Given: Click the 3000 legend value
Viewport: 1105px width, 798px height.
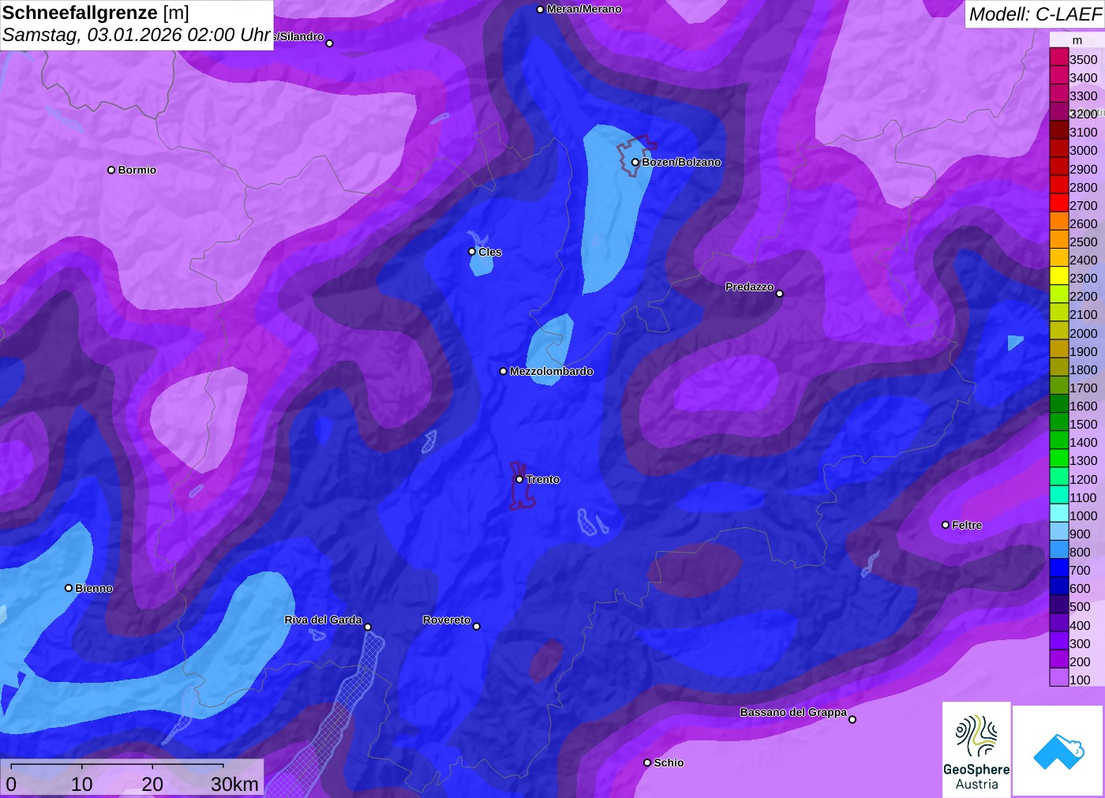Looking at the screenshot, I should click(x=1083, y=151).
